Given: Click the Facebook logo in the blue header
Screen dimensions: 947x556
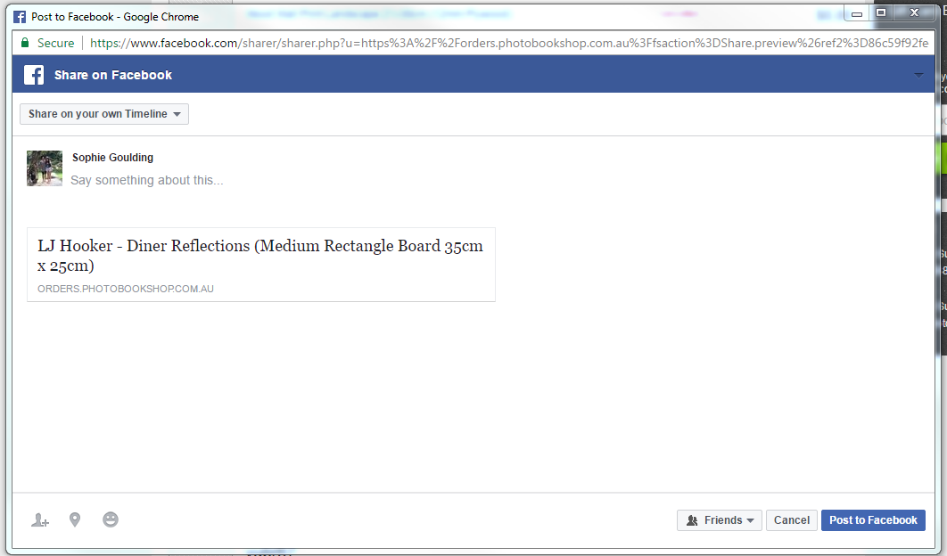Looking at the screenshot, I should [34, 75].
